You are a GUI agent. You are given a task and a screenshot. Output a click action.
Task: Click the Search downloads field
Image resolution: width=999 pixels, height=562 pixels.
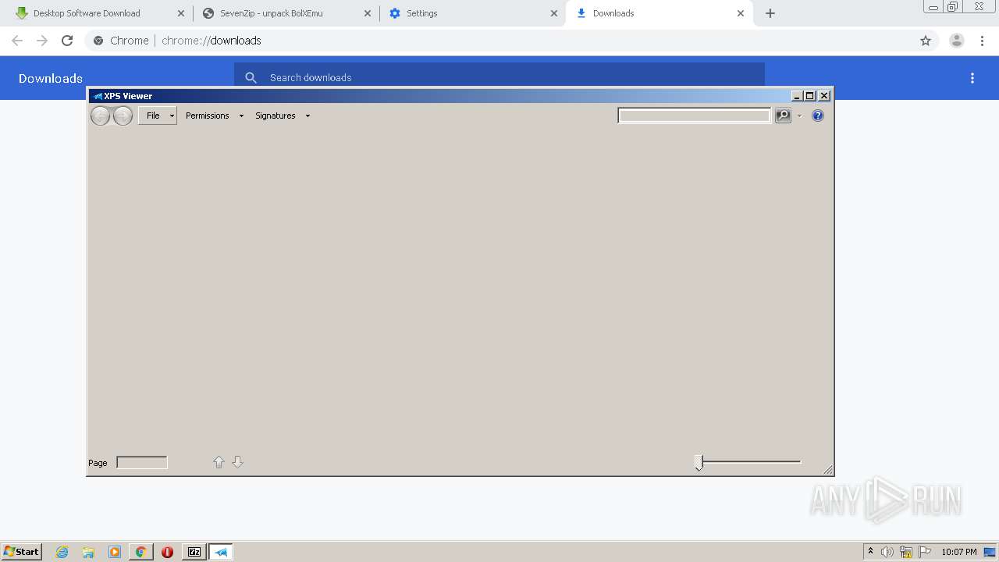click(x=499, y=77)
